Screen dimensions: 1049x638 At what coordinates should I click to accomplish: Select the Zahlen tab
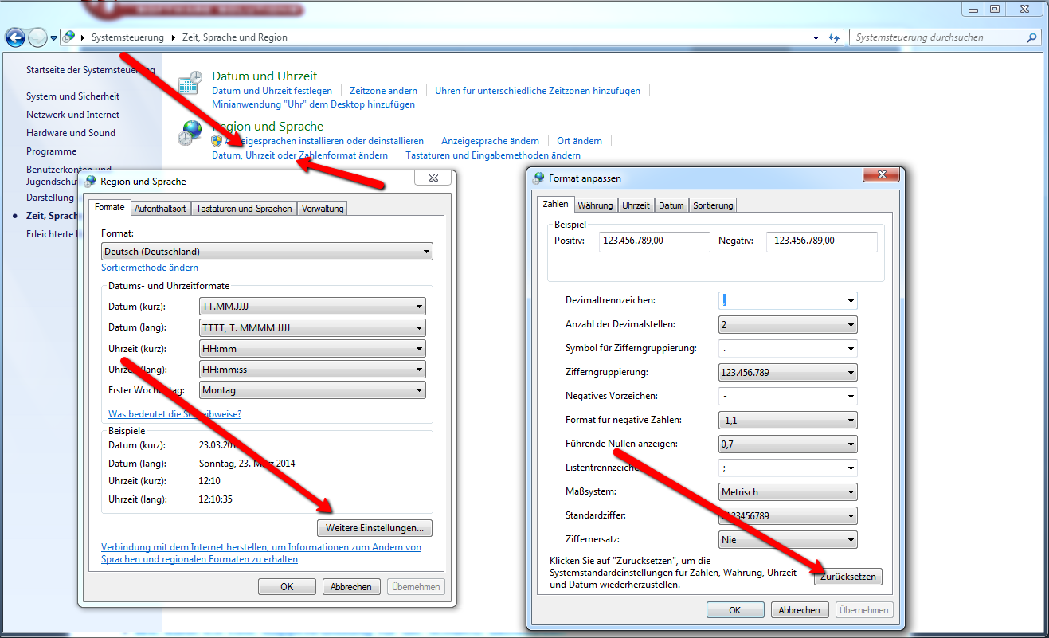point(555,204)
